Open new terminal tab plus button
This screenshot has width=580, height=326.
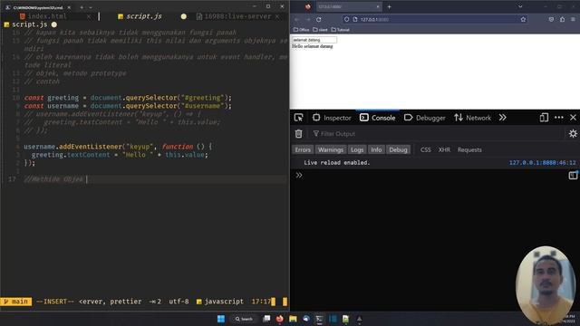82,7
